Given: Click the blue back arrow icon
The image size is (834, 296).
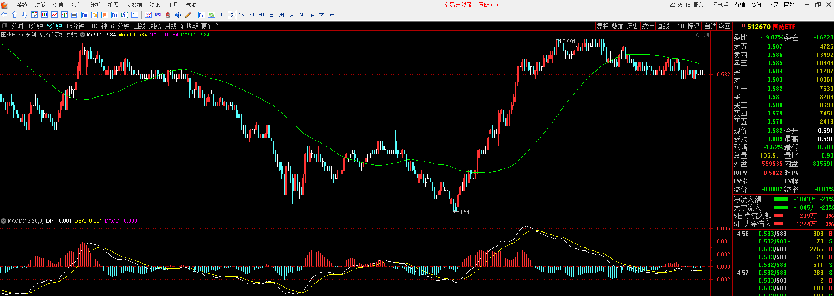Looking at the screenshot, I should click(x=5, y=15).
